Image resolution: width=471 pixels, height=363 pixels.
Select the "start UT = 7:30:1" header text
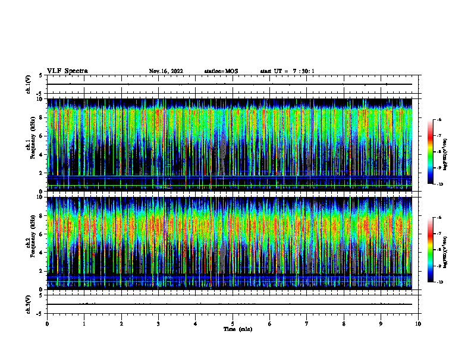click(287, 71)
